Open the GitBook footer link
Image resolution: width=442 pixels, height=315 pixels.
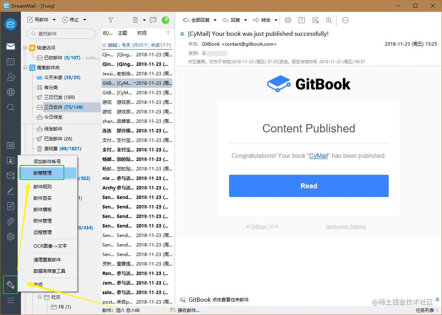[259, 227]
